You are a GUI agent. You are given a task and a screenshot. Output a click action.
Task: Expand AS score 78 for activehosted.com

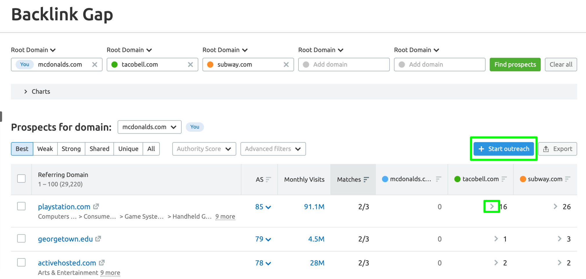point(263,263)
